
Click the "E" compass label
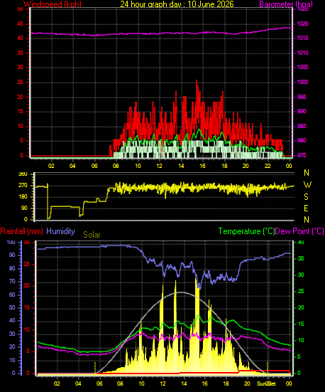[307, 208]
